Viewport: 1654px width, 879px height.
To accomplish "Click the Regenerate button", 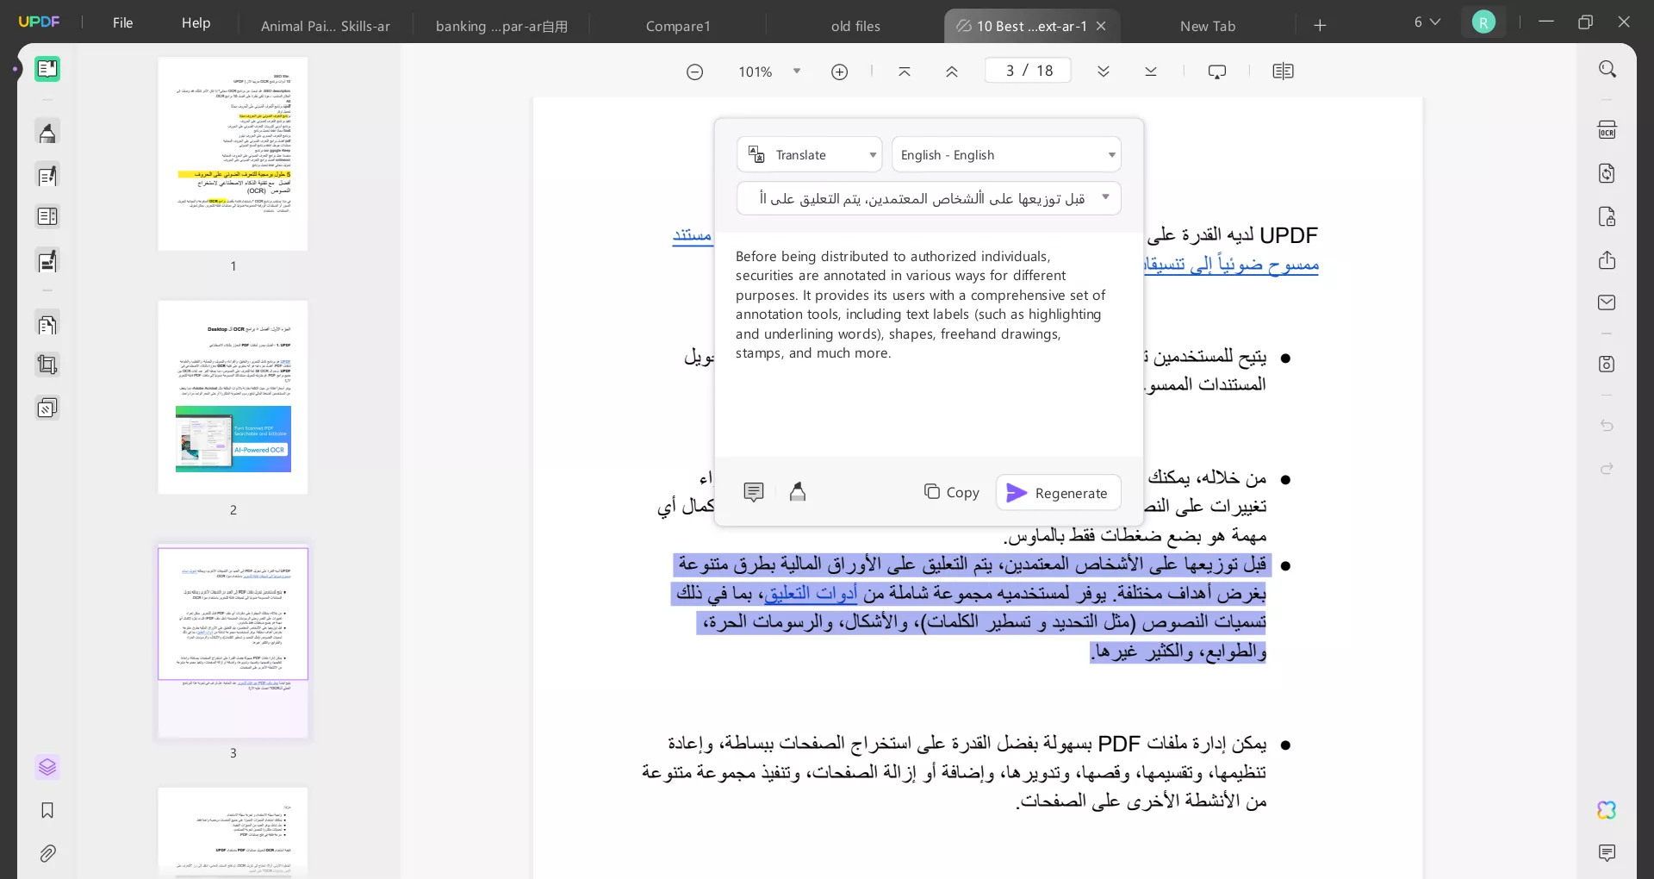I will click(1057, 492).
